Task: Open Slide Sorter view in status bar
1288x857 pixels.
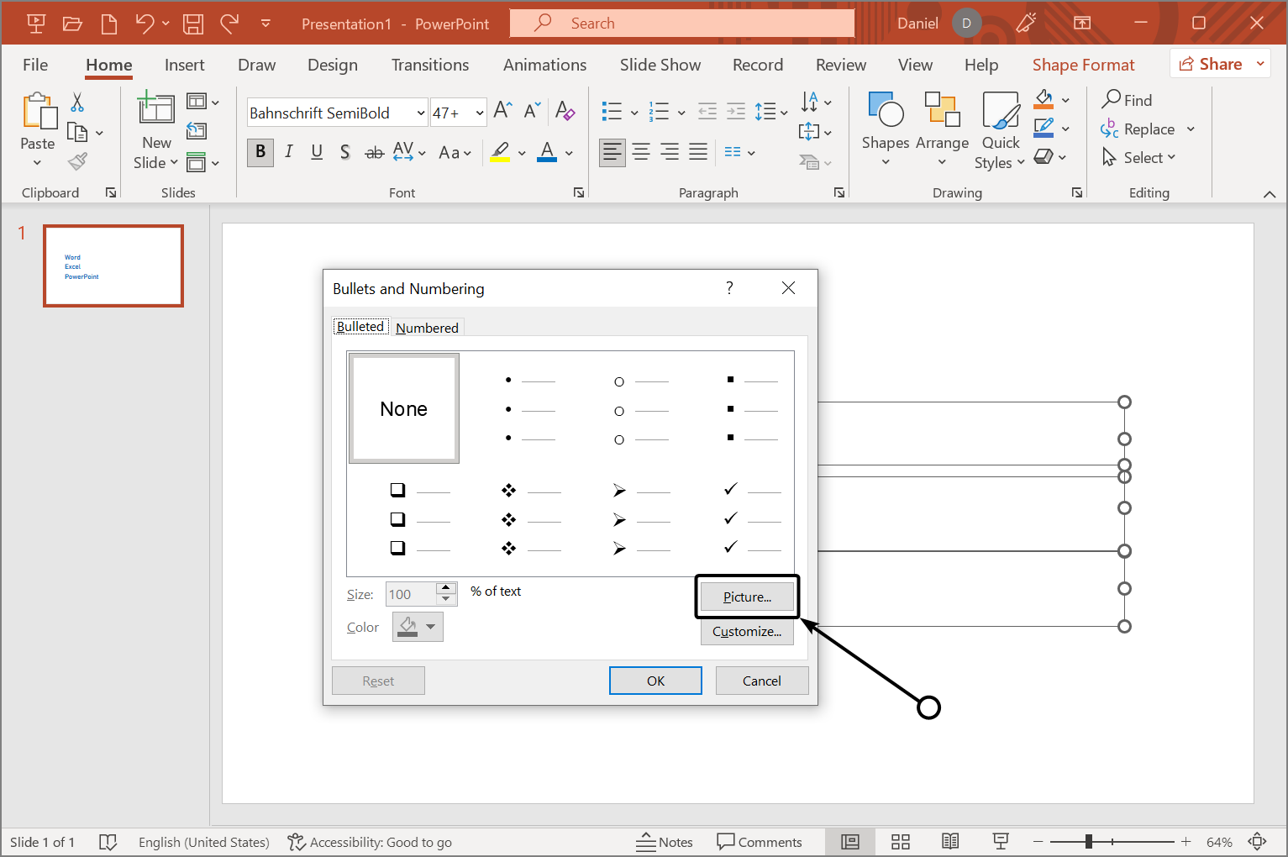Action: coord(901,842)
